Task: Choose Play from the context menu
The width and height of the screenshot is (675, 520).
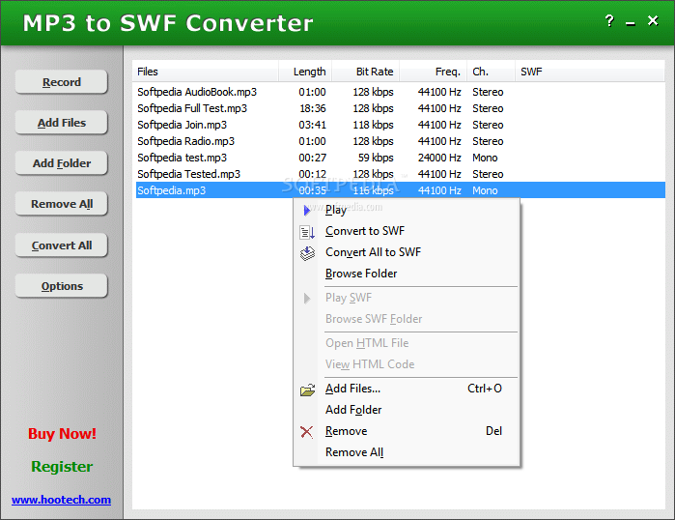Action: pos(407,211)
